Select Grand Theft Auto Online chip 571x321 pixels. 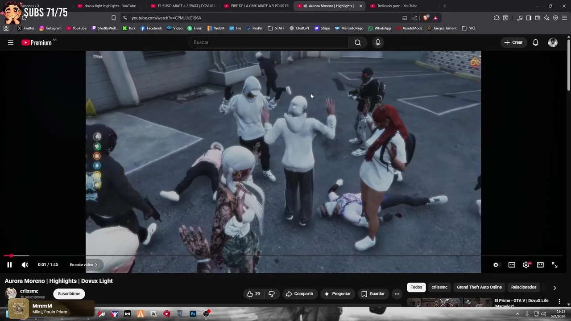click(x=479, y=287)
